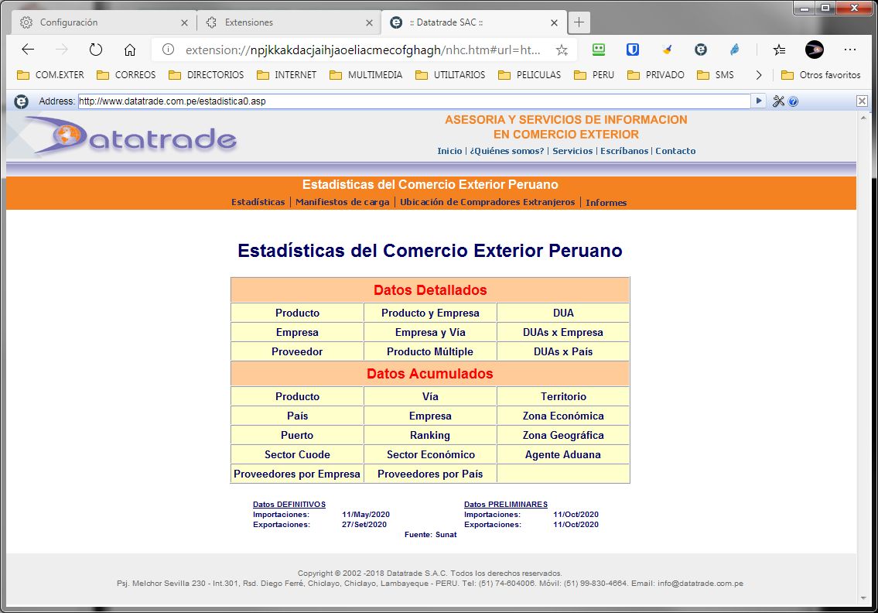This screenshot has height=613, width=878.
Task: Open the browser home page icon
Action: point(130,50)
